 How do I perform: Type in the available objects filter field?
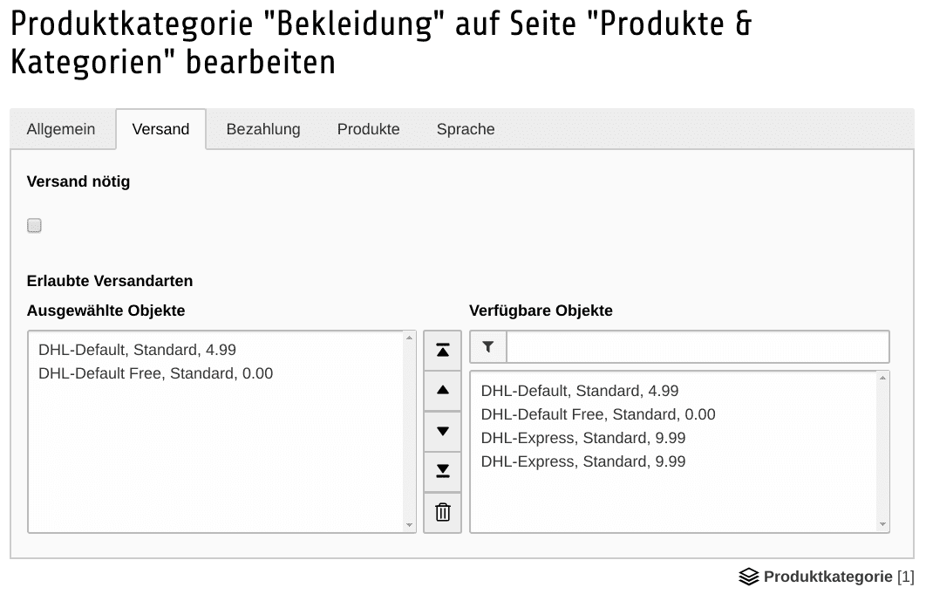point(698,347)
